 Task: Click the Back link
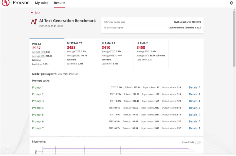pyautogui.click(x=37, y=13)
